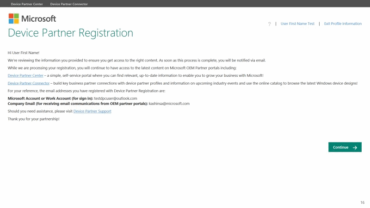Click Exit Profile Information

tap(343, 24)
